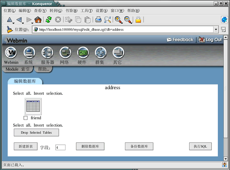This screenshot has height=170, width=230.
Task: Click the 备份数据库 button
Action: click(139, 146)
